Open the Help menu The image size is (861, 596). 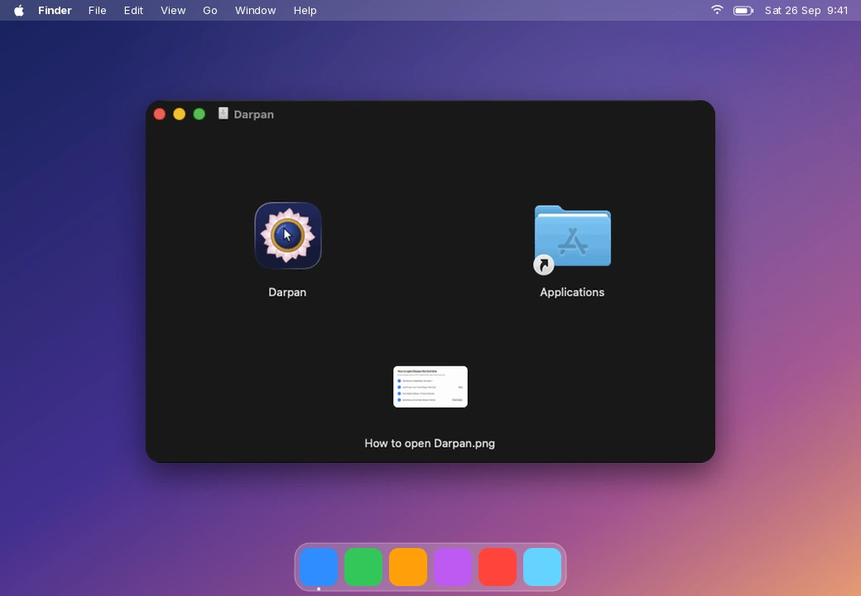(x=305, y=11)
